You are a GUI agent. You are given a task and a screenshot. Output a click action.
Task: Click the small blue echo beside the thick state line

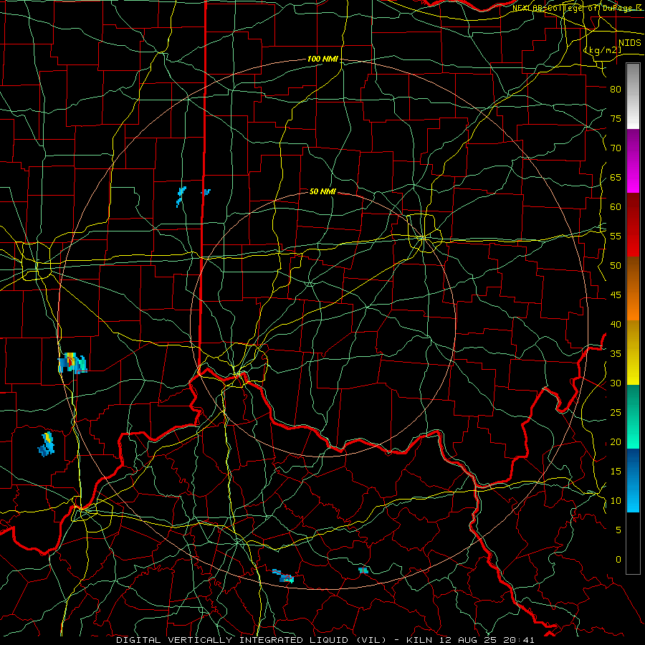206,192
